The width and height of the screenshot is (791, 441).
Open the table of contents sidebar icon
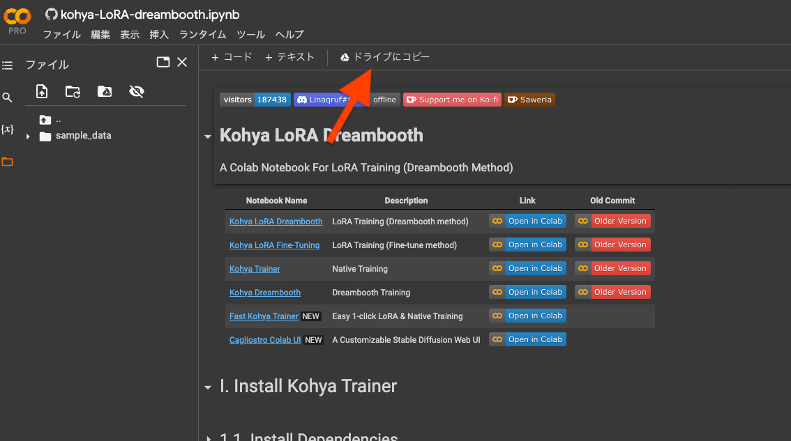(8, 65)
